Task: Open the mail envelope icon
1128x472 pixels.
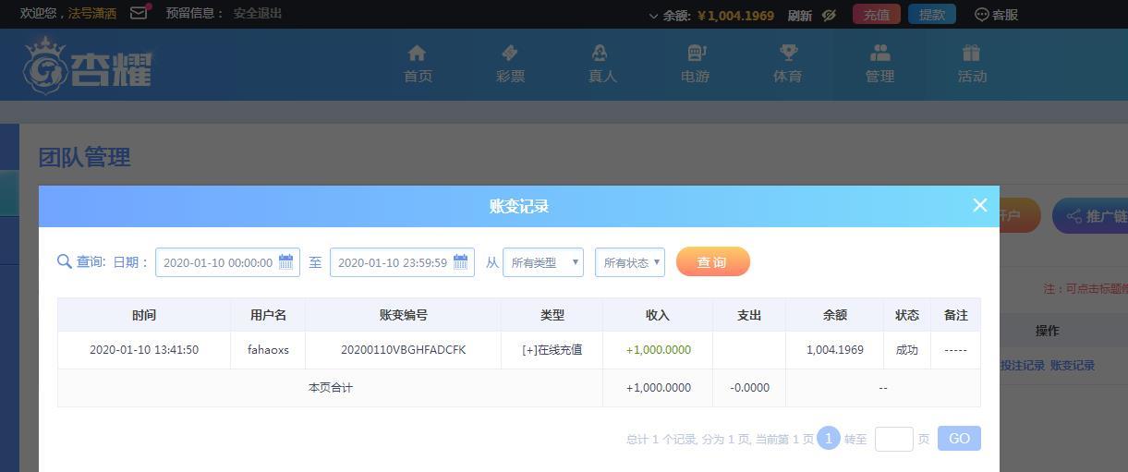Action: tap(139, 14)
